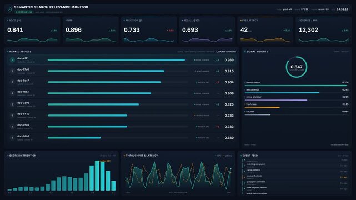Click the score 0.689 for doc-08b1
The image size is (356, 200).
point(229,138)
